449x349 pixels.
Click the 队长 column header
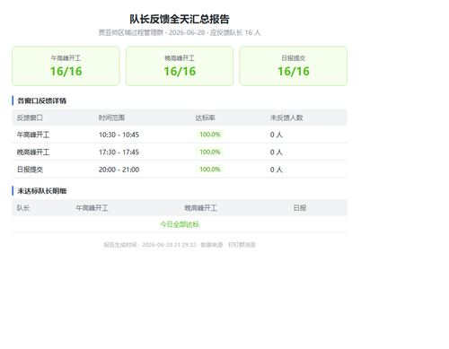(23, 208)
